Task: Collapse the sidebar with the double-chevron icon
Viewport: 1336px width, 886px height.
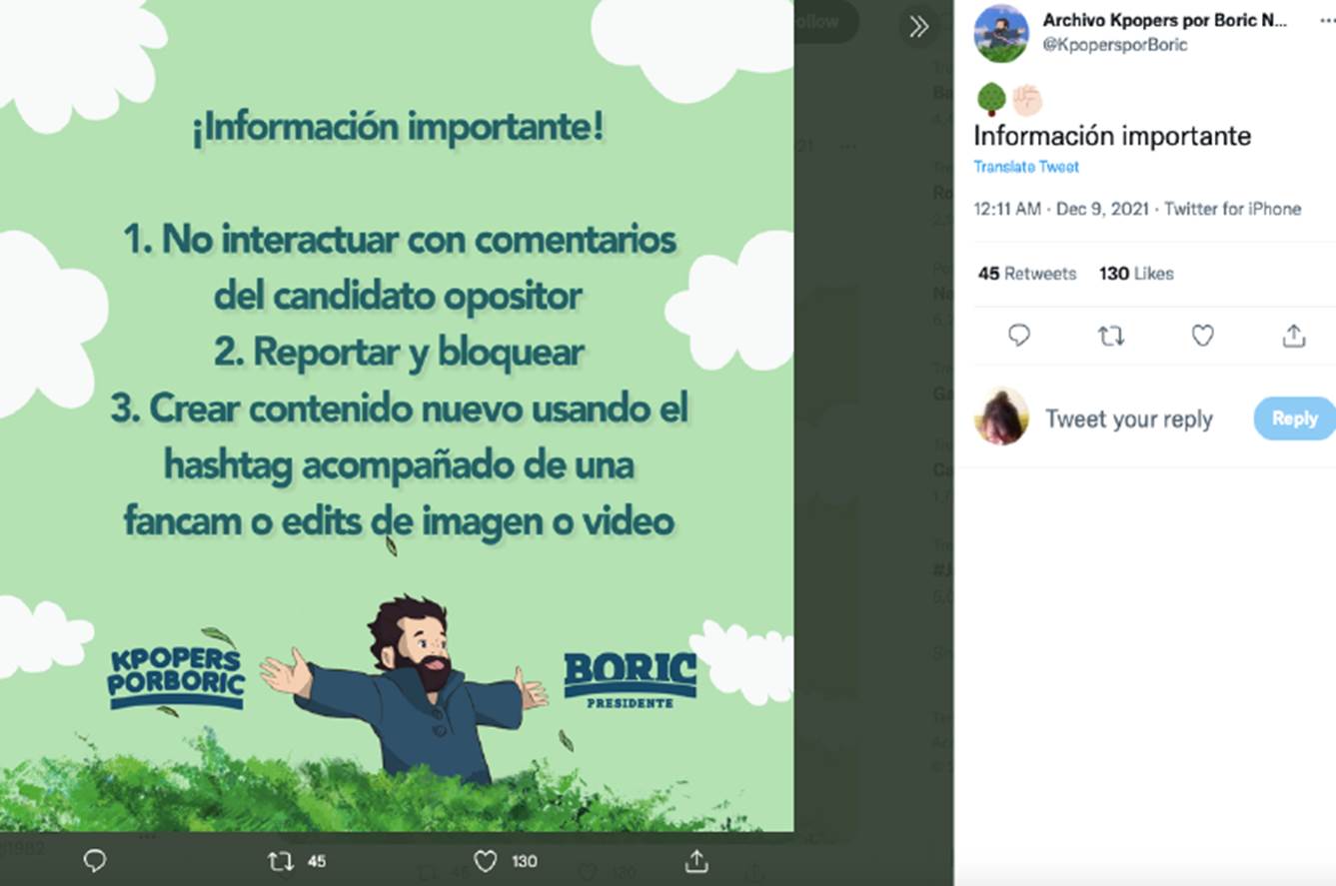Action: (x=917, y=26)
